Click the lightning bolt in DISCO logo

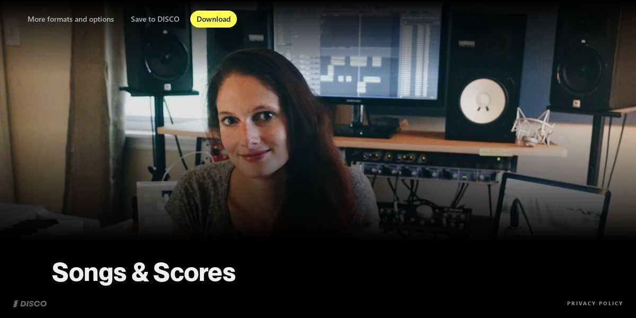point(16,304)
